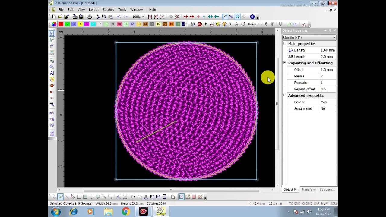Open the Chenille (F11) stitch type dropdown
Viewport: 386px width, 217px height.
309,38
